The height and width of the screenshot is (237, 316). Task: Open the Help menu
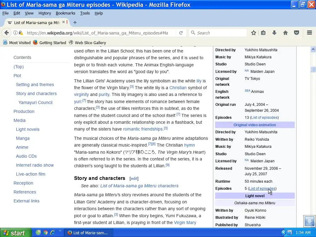99,13
